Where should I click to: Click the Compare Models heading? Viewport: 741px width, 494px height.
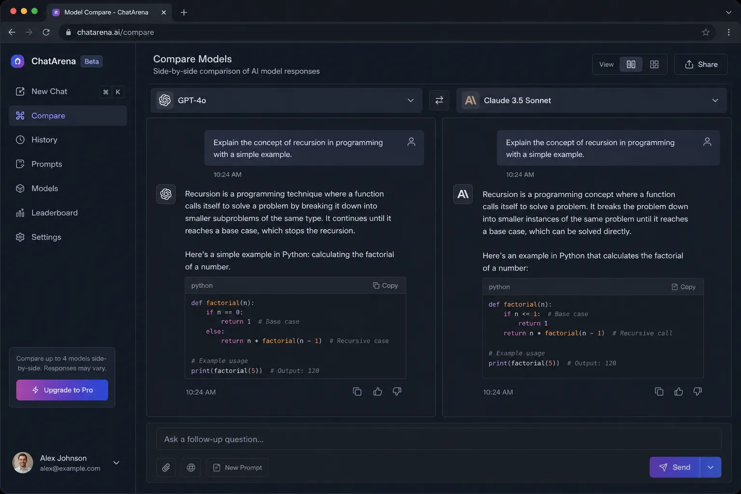[192, 59]
